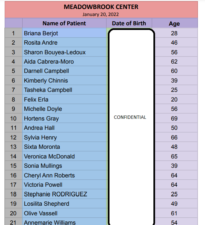Click the Kimberly Chinnis name cell
The height and width of the screenshot is (225, 205).
pyautogui.click(x=64, y=81)
